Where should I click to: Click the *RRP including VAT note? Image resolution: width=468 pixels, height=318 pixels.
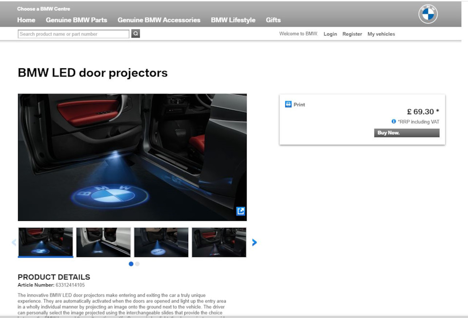(418, 122)
